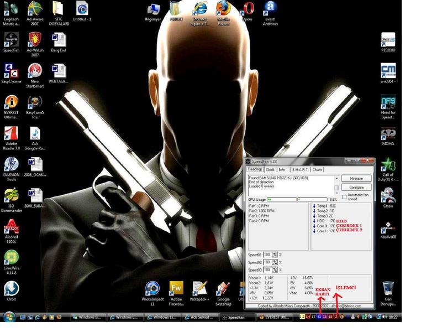Click the SpeedFan Minimize button

[x=356, y=178]
